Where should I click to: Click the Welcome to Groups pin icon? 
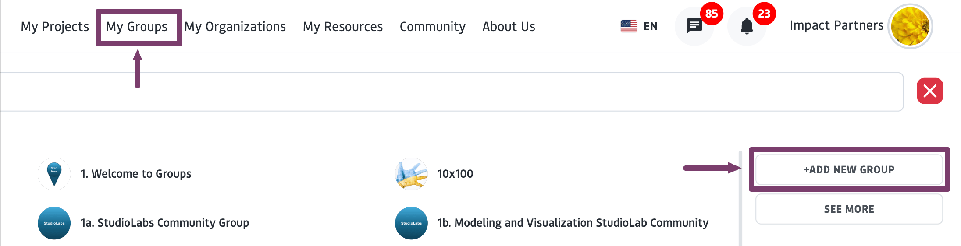pyautogui.click(x=54, y=174)
